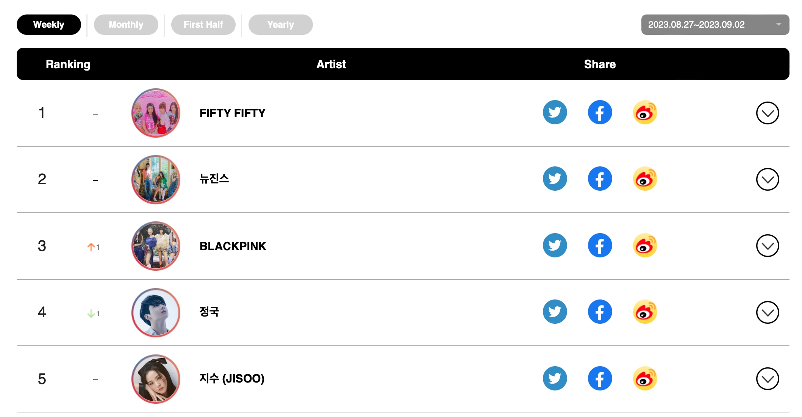Switch to the Monthly chart tab
Image resolution: width=802 pixels, height=417 pixels.
pyautogui.click(x=126, y=25)
